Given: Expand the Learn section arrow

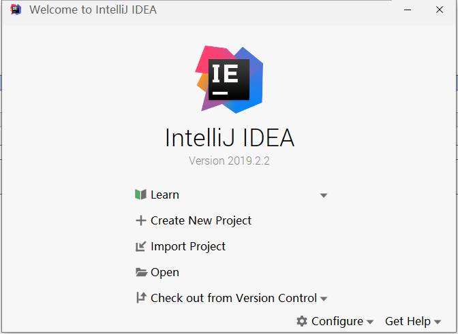Looking at the screenshot, I should click(x=324, y=195).
